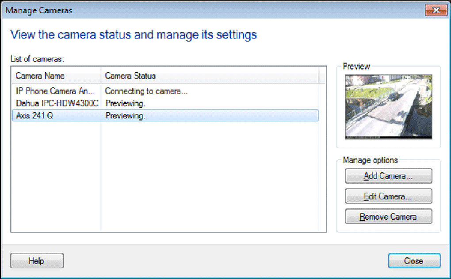Click the Close button at bottom right
This screenshot has width=451, height=279.
(x=414, y=261)
